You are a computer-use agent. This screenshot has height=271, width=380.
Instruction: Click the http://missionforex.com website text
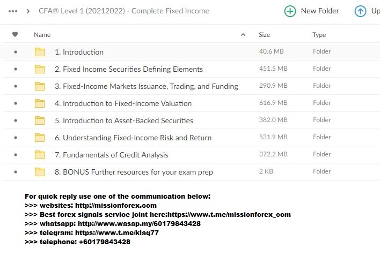click(116, 206)
